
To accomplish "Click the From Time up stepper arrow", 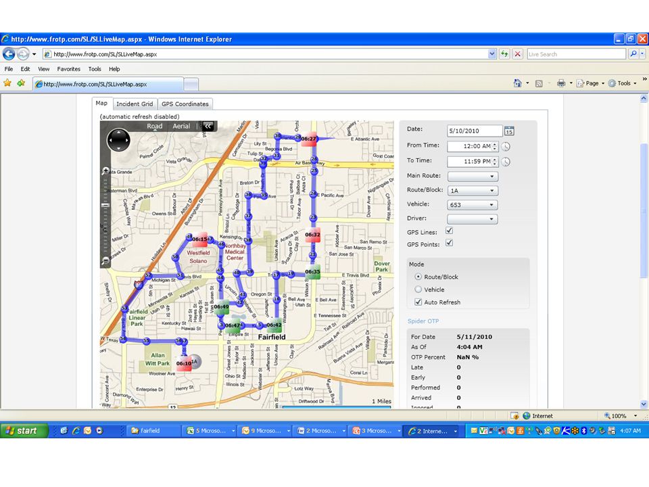I will click(x=495, y=144).
